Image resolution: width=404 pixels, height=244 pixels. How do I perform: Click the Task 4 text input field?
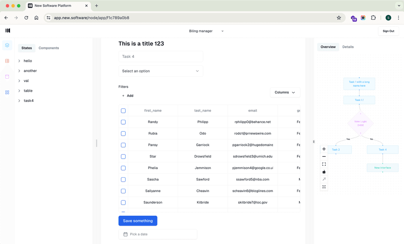[161, 56]
